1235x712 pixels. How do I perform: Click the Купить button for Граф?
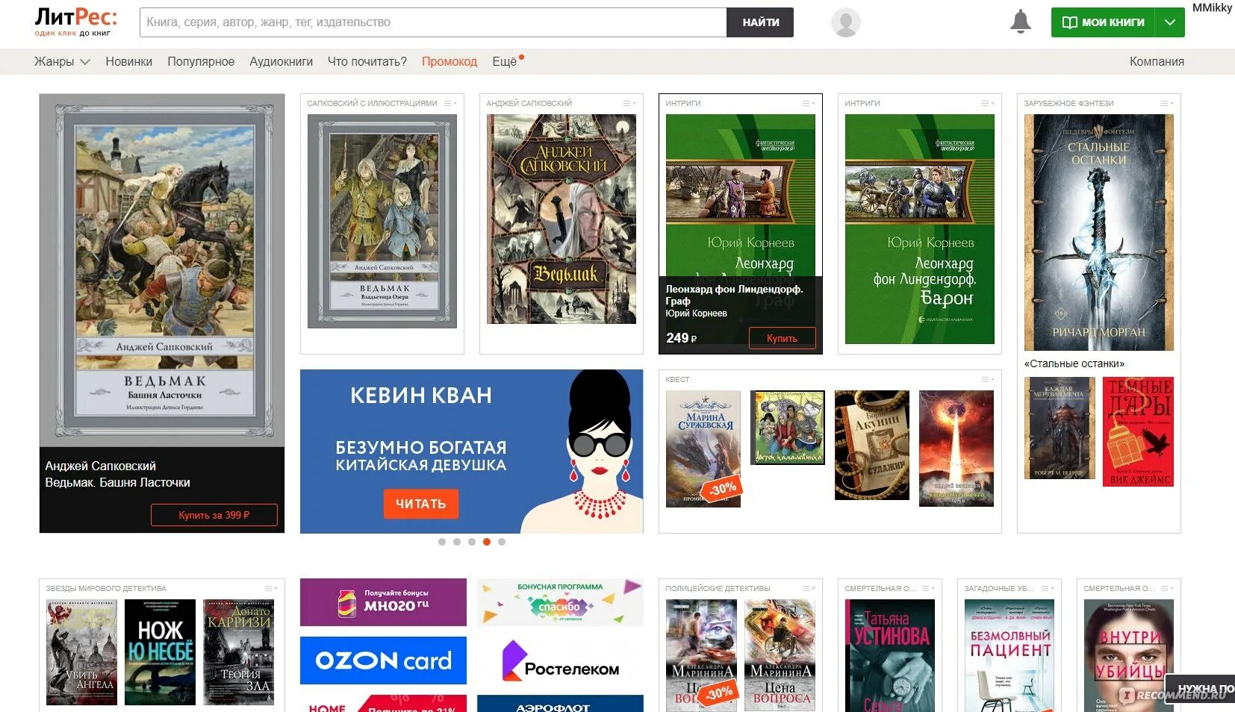pos(782,338)
